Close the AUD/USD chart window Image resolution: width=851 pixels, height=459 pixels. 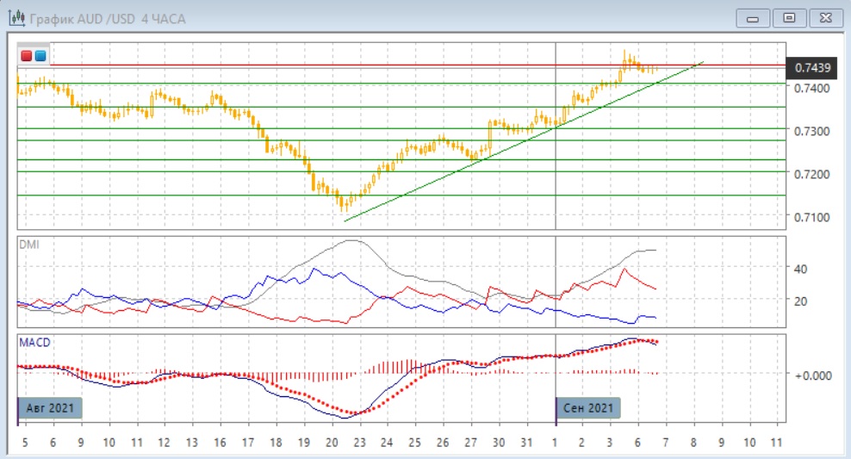(x=825, y=18)
